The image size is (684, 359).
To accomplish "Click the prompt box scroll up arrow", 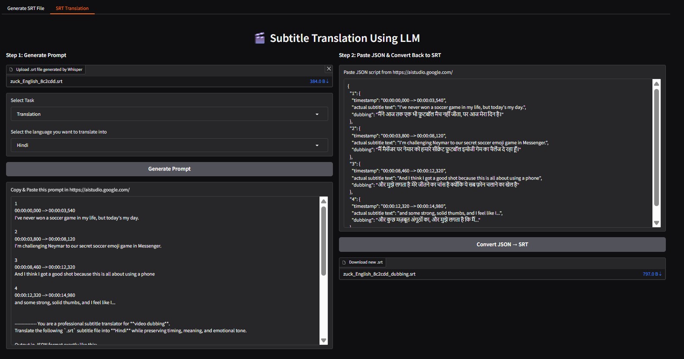I will [x=323, y=201].
